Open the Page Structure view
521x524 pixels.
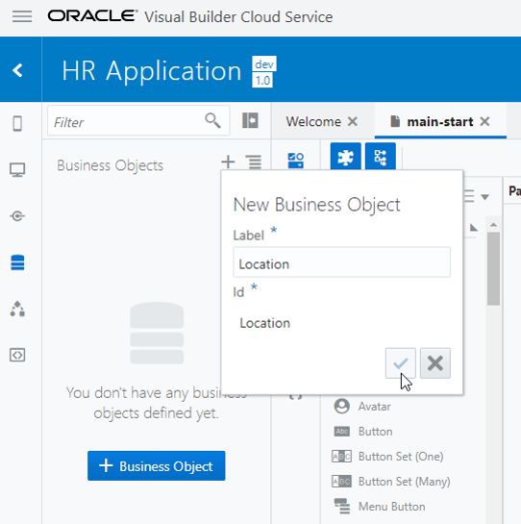pyautogui.click(x=381, y=157)
